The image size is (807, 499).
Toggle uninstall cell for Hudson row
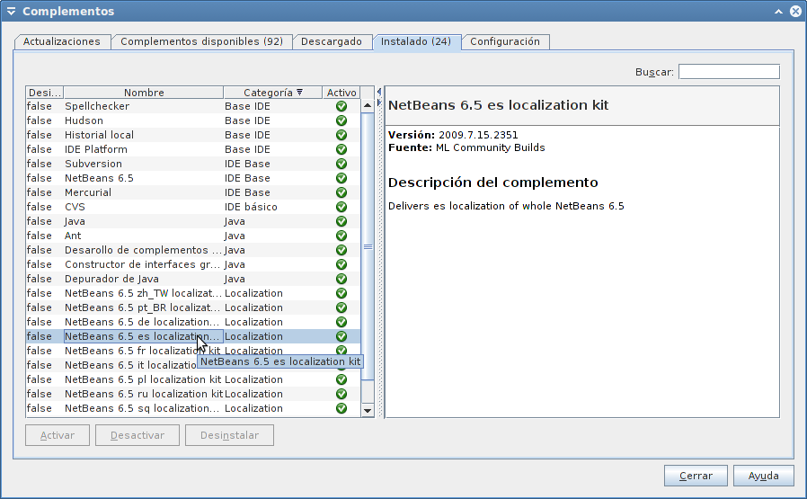point(45,120)
